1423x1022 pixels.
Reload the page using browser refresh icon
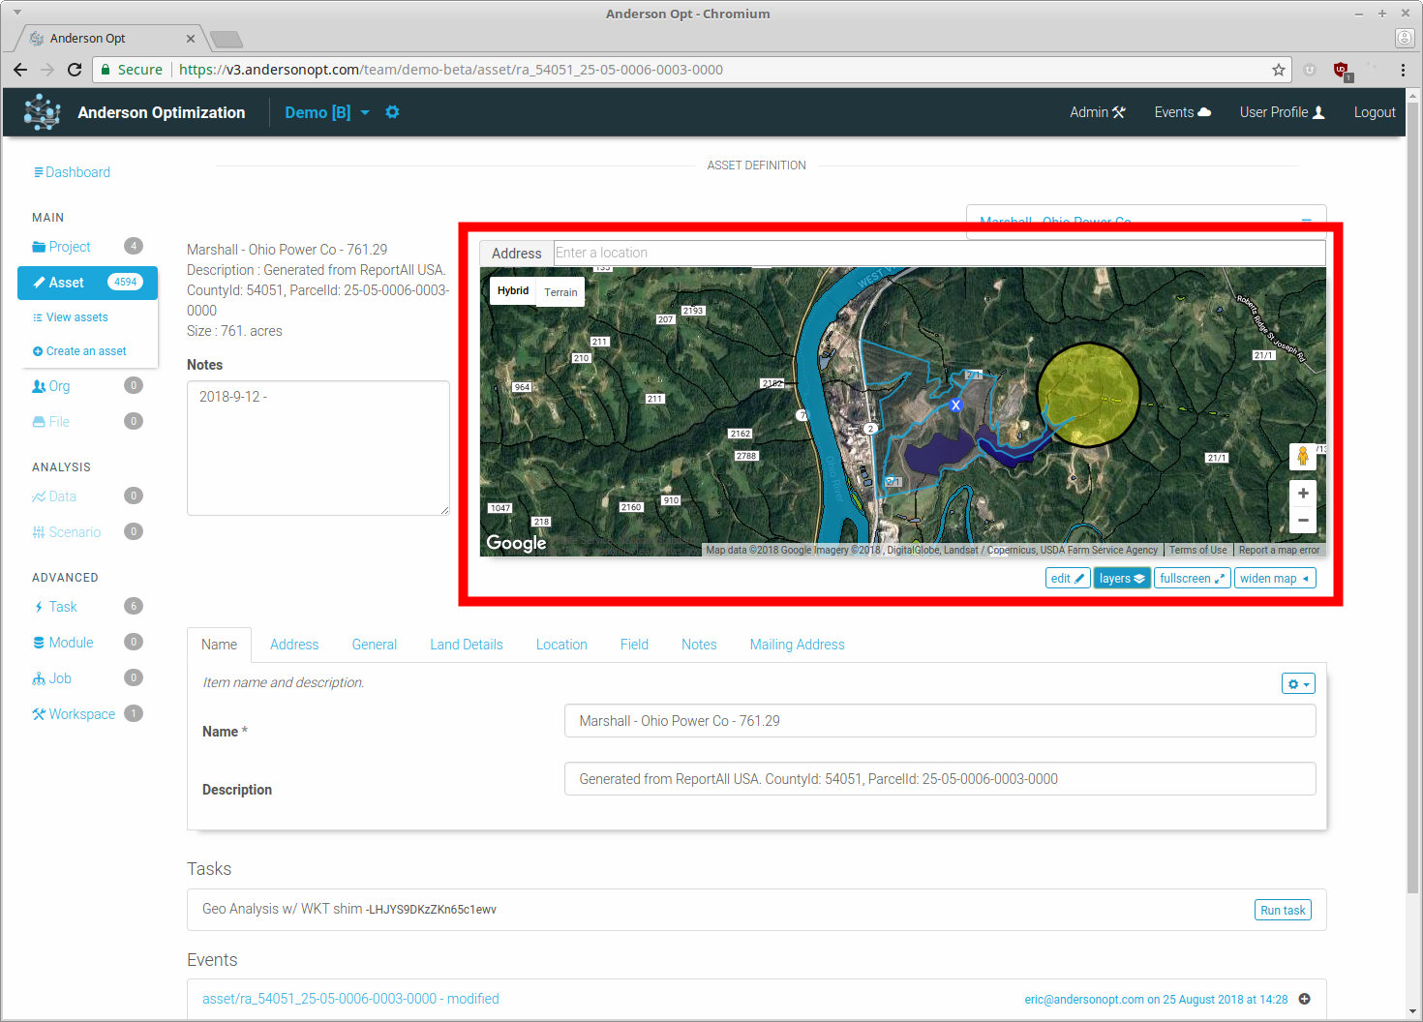(x=75, y=70)
